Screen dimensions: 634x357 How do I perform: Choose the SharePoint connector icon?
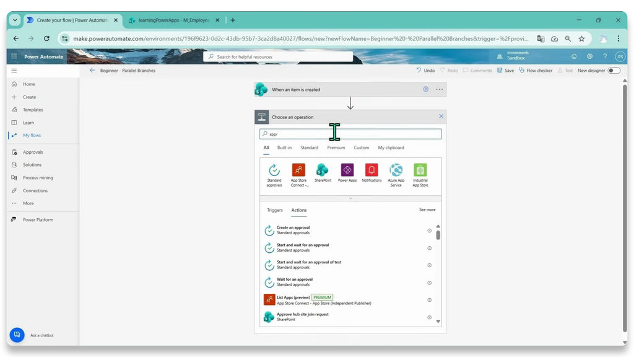point(323,170)
